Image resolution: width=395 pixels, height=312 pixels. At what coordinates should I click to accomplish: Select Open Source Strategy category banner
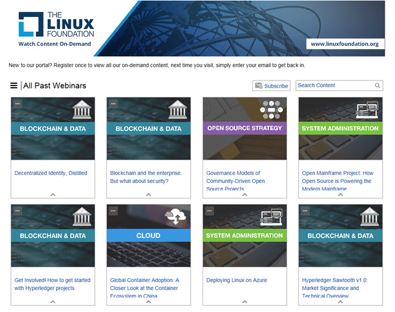244,128
